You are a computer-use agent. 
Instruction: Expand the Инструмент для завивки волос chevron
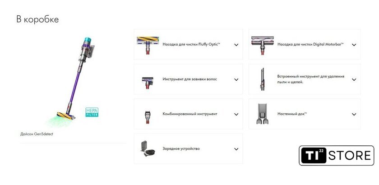236,79
